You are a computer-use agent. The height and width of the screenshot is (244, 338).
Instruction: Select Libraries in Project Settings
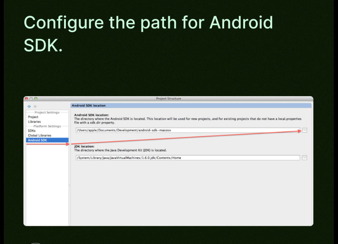pos(34,122)
